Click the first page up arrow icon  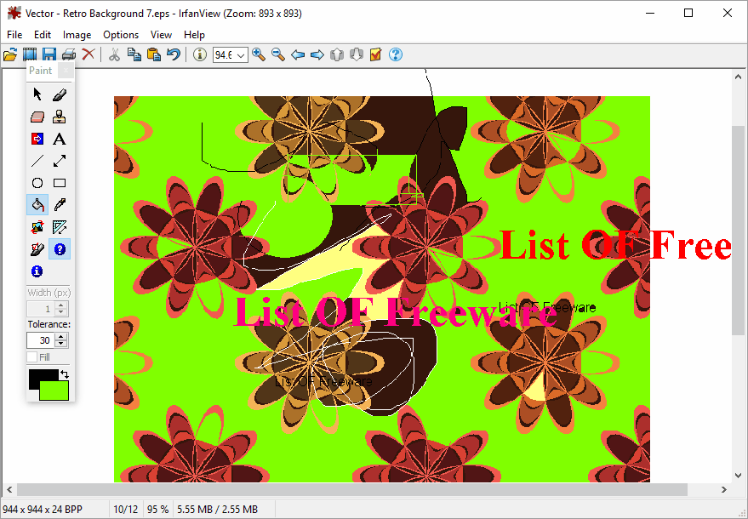tap(337, 54)
